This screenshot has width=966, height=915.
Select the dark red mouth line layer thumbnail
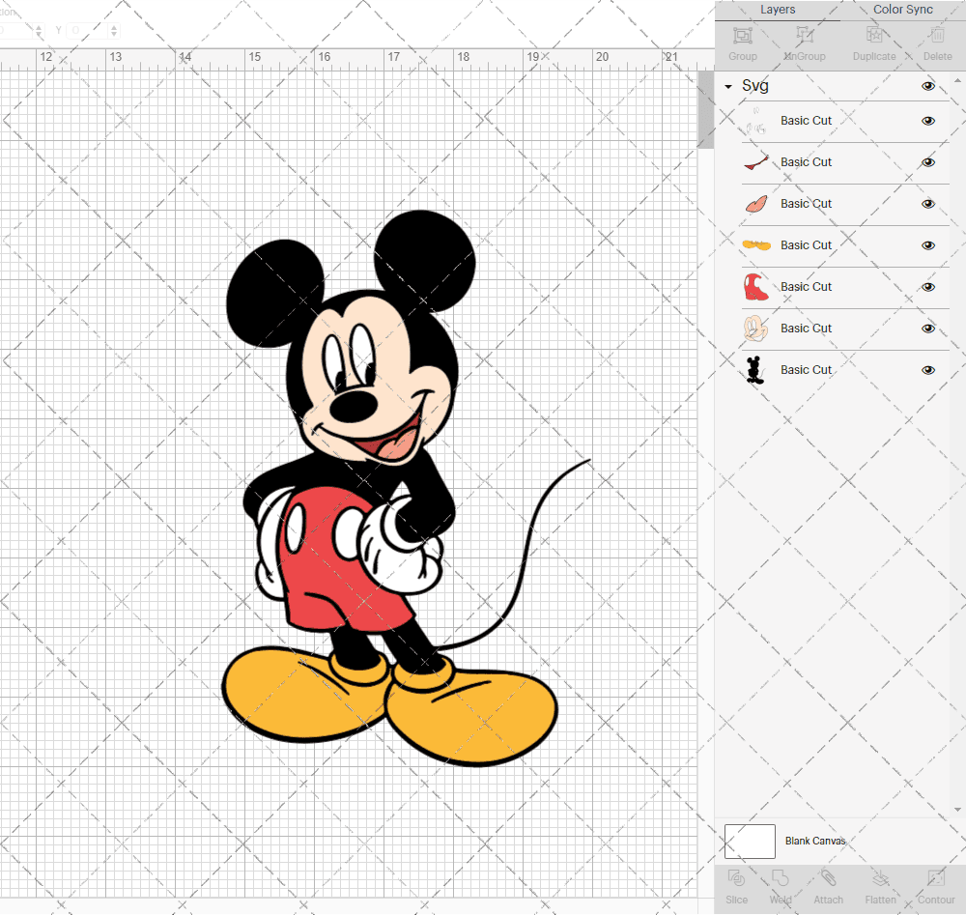[x=756, y=162]
